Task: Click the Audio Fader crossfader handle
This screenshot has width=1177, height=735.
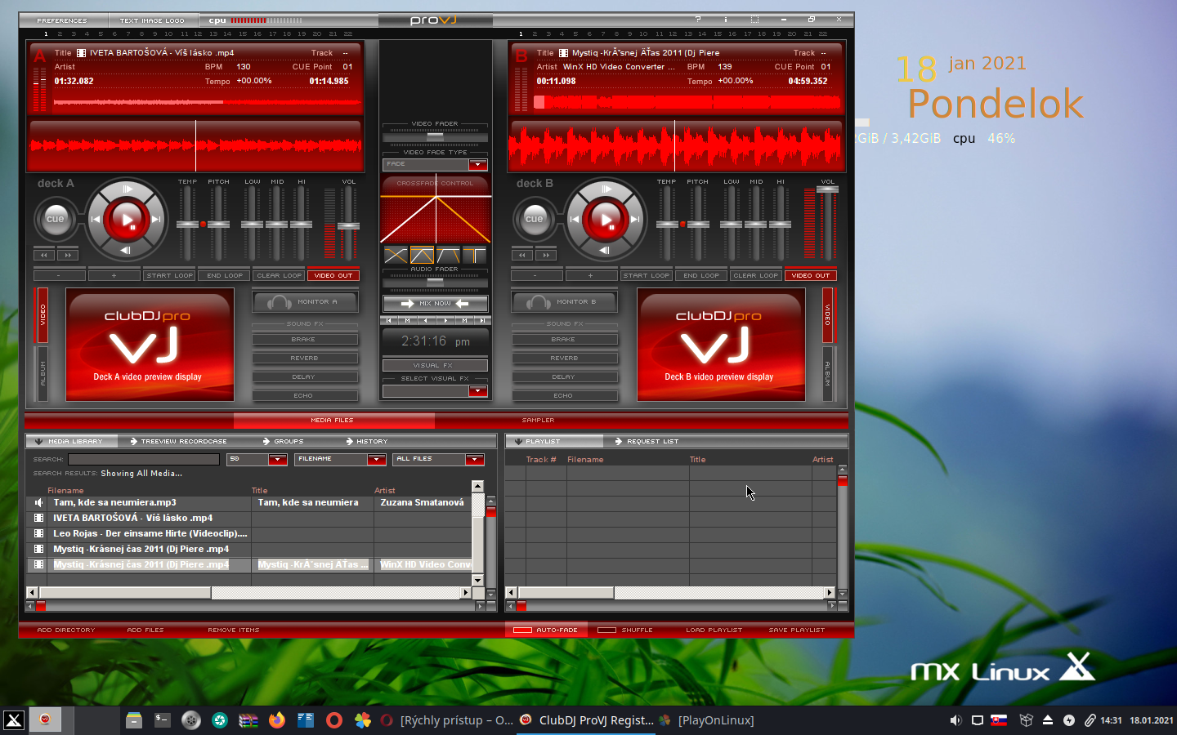Action: [x=436, y=281]
